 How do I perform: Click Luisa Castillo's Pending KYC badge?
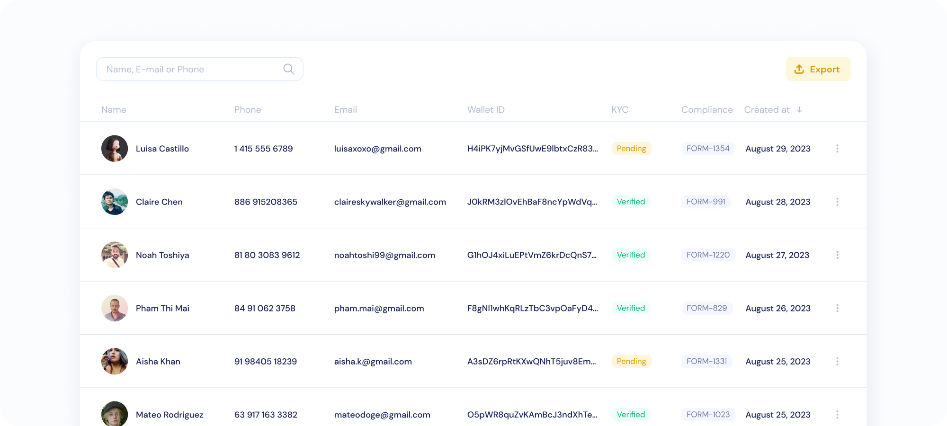(x=631, y=149)
